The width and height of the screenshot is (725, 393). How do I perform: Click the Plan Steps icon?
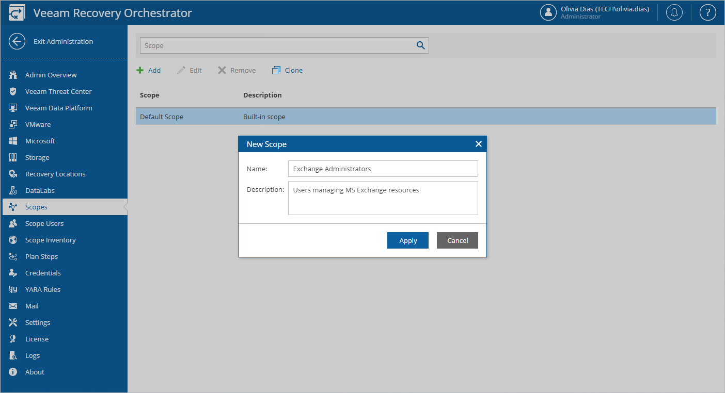tap(13, 256)
